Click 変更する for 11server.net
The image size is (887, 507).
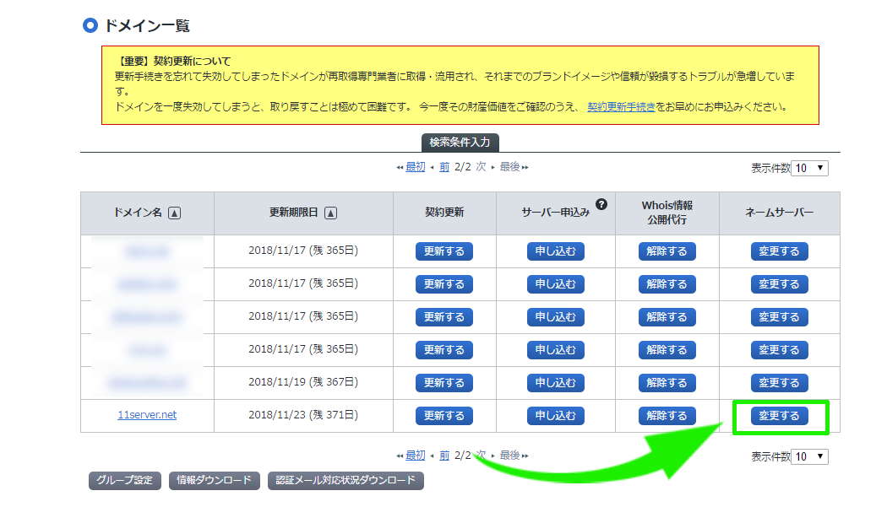[x=779, y=416]
